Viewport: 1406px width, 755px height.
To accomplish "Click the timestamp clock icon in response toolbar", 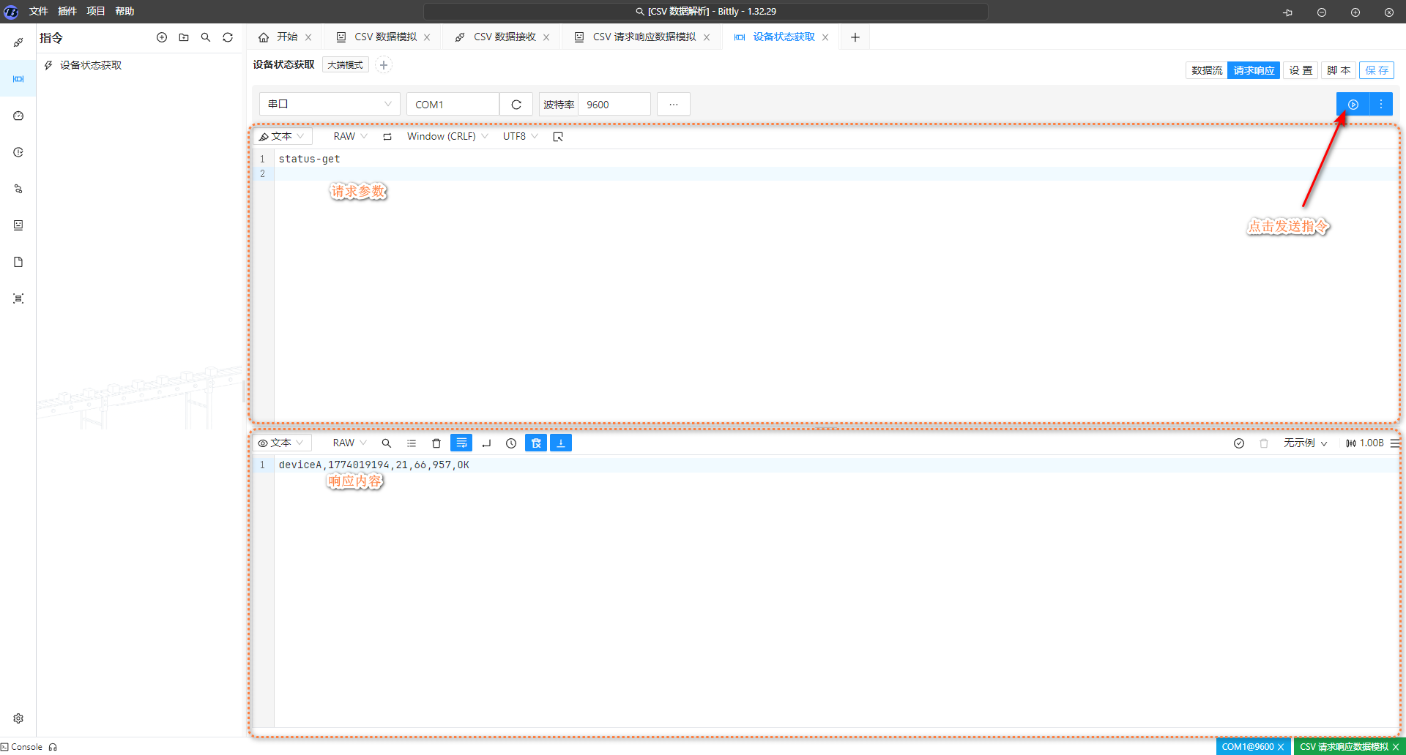I will (x=511, y=443).
